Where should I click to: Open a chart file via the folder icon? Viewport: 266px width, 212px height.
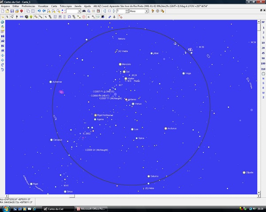(x=7, y=11)
